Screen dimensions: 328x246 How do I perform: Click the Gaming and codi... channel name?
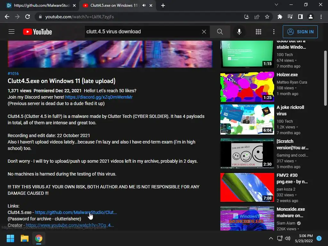tap(292, 155)
